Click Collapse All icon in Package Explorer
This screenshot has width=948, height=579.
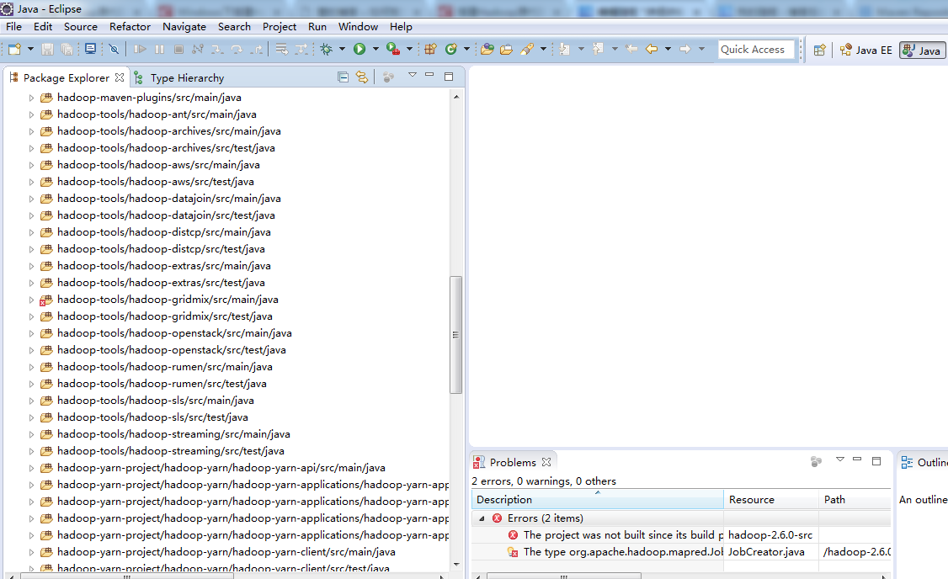(343, 77)
